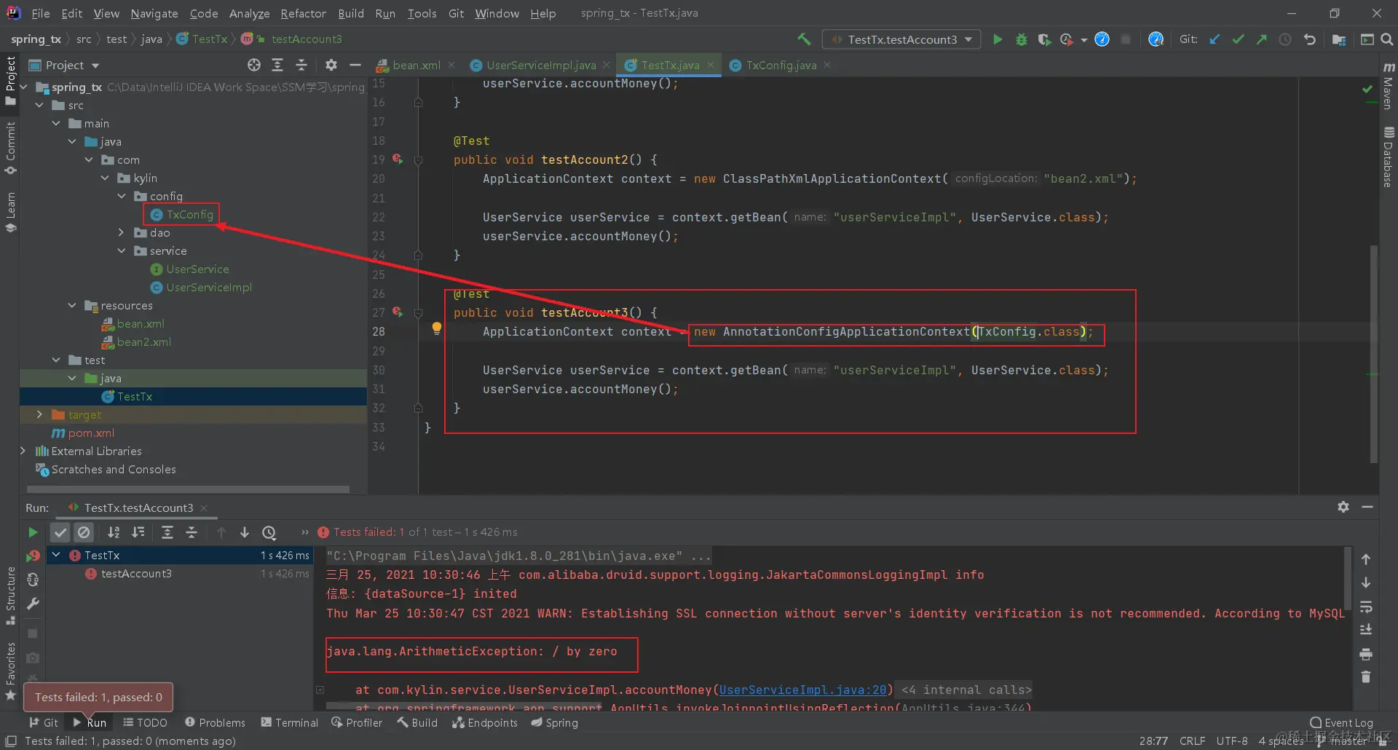Open test history clock in Run panel
Viewport: 1398px width, 750px height.
click(x=269, y=532)
